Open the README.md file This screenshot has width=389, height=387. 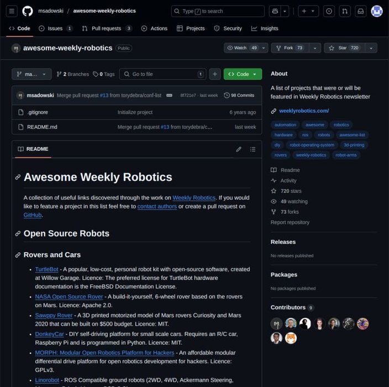pos(42,127)
